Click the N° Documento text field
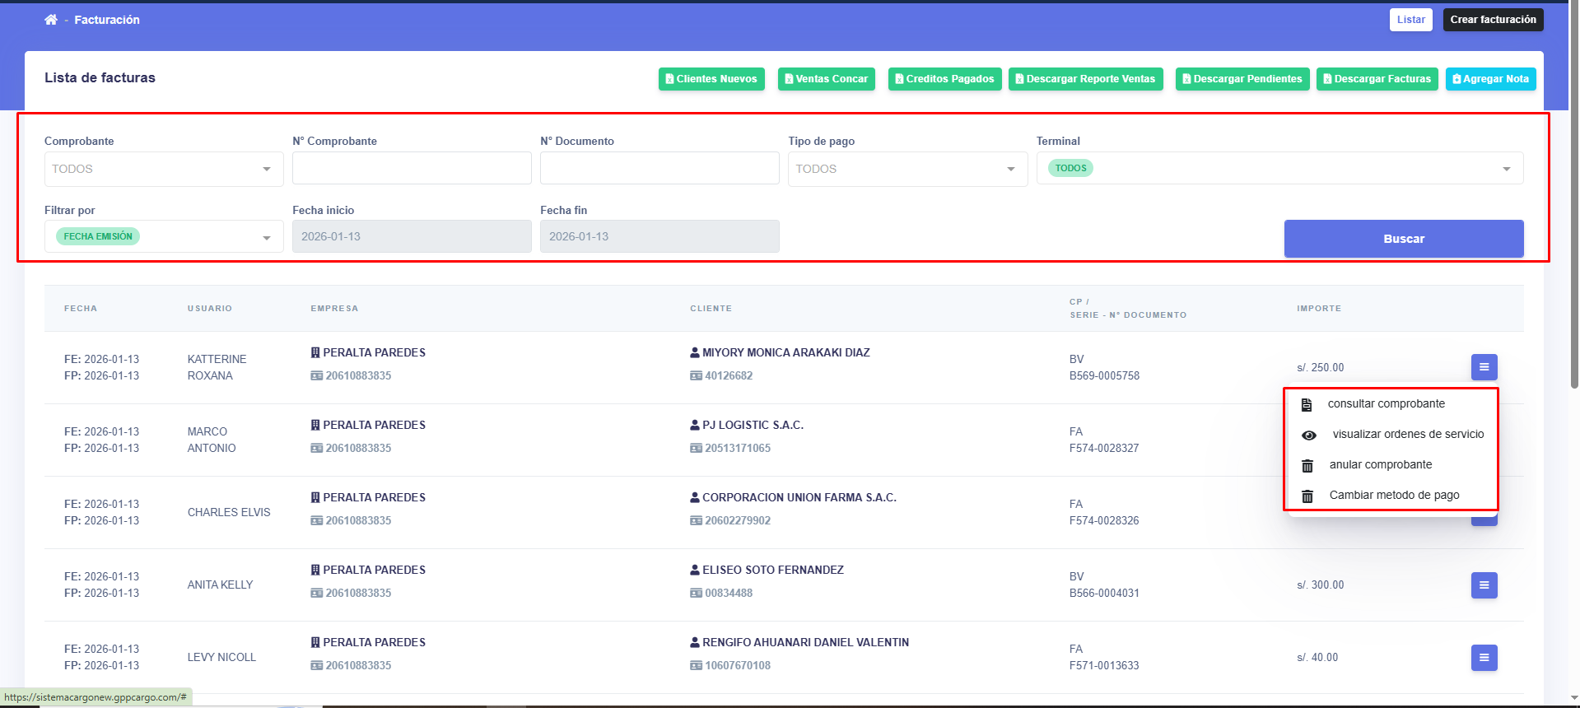The width and height of the screenshot is (1580, 708). coord(659,169)
